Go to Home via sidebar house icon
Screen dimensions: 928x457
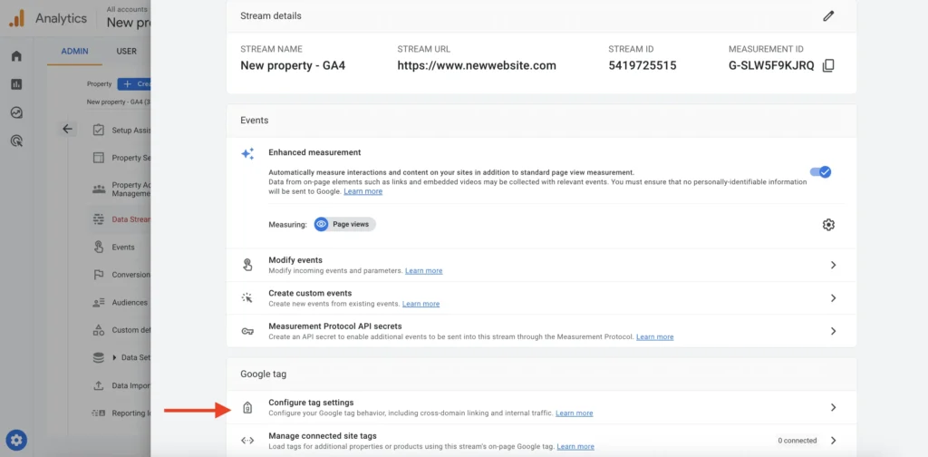[16, 56]
